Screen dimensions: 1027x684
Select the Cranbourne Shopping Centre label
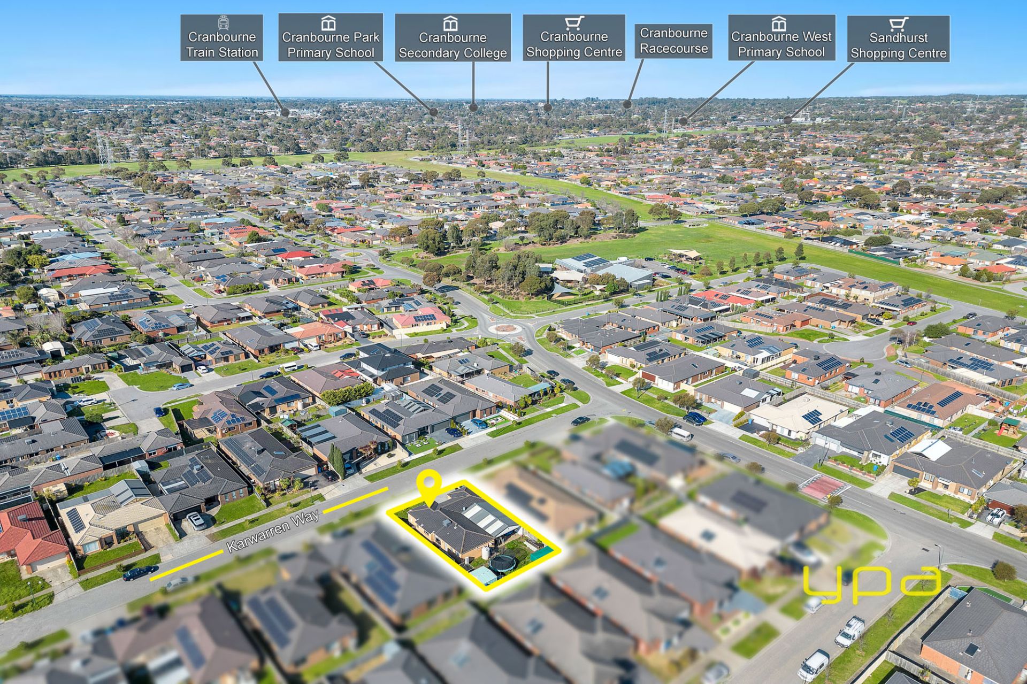point(574,44)
